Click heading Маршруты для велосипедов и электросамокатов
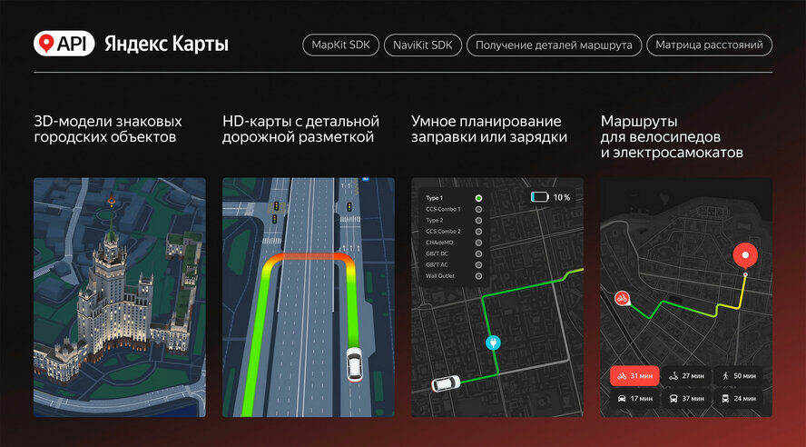Viewport: 806px width, 447px height. pyautogui.click(x=672, y=137)
